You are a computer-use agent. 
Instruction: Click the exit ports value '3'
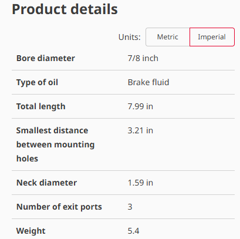(x=130, y=207)
